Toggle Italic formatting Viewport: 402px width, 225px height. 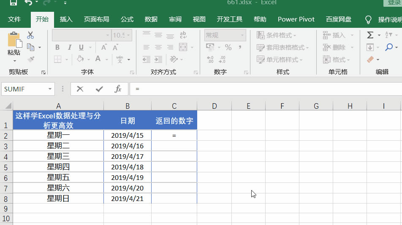[x=70, y=47]
